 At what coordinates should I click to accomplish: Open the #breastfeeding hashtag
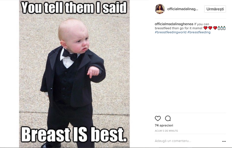click(199, 32)
